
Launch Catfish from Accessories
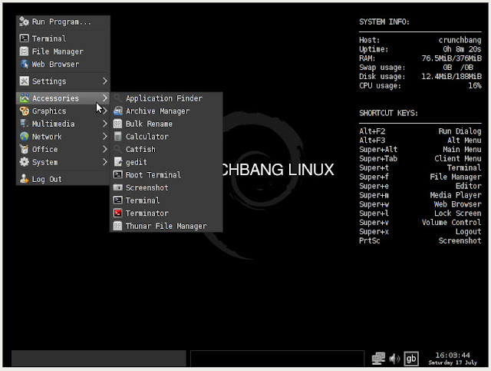[166, 149]
